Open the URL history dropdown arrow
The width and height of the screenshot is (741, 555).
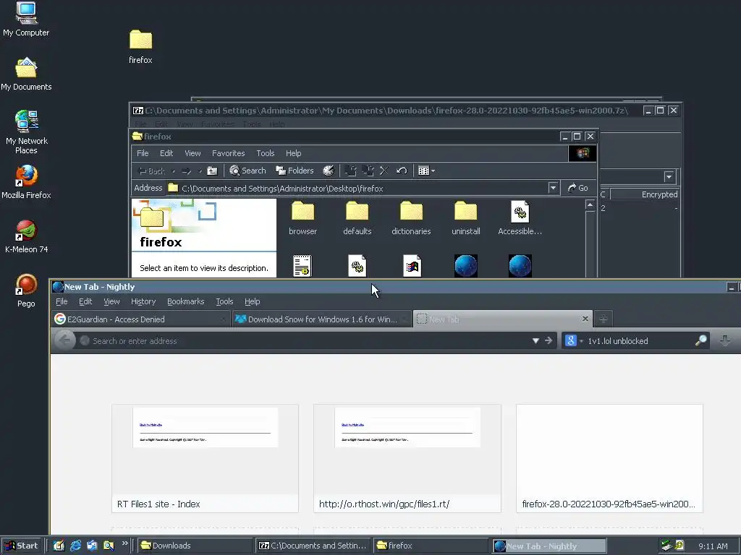tap(535, 341)
